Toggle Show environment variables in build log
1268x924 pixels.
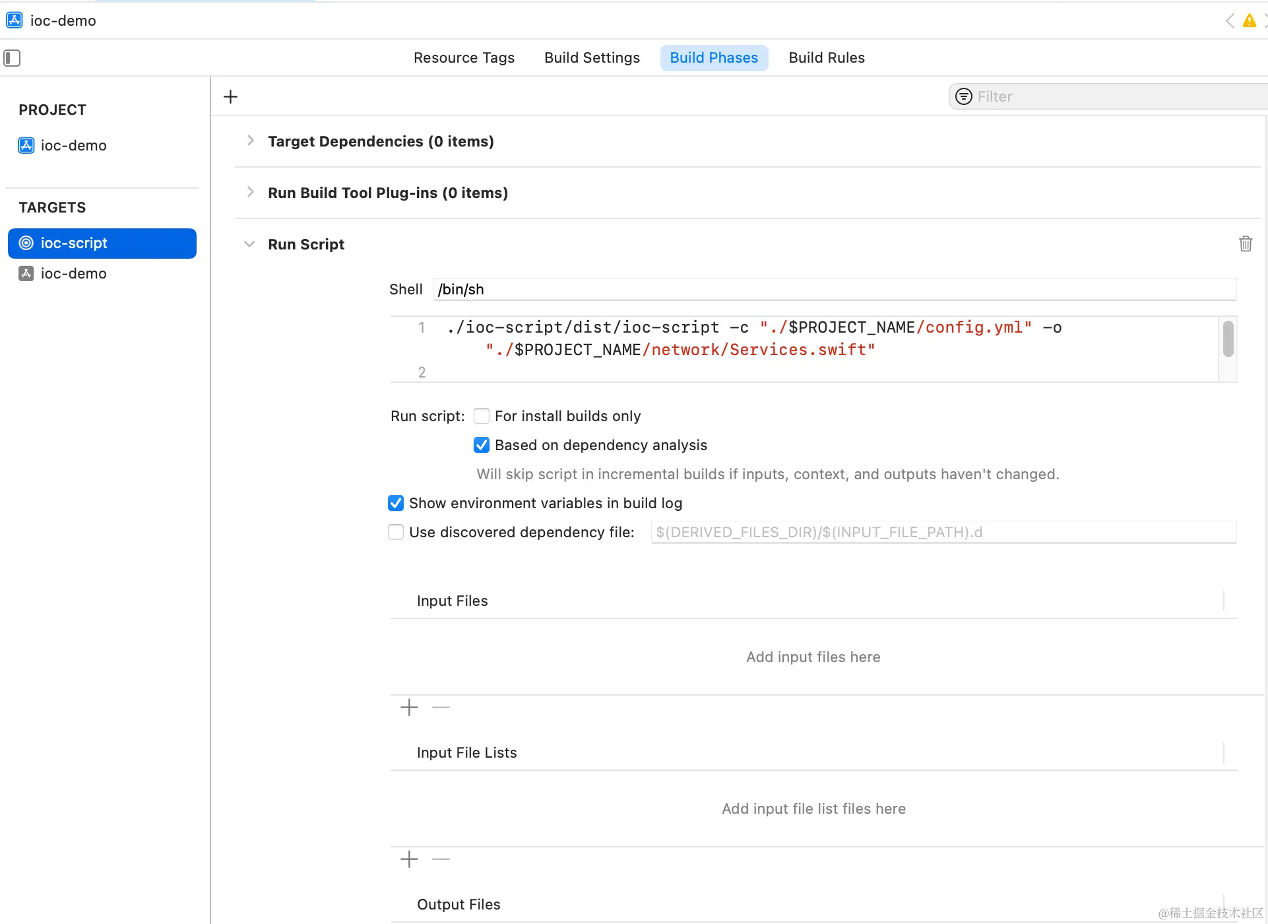[396, 503]
